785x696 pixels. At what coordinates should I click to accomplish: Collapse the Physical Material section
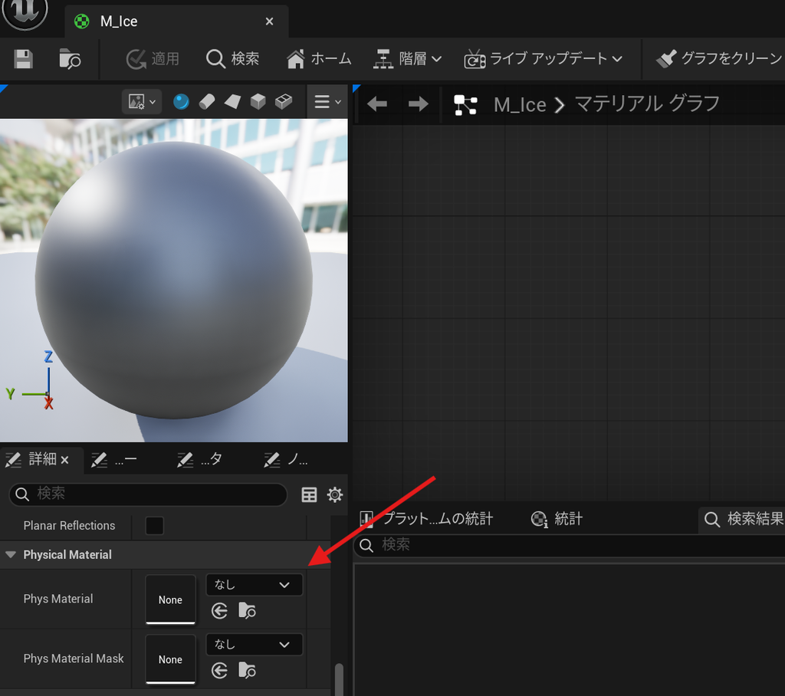[11, 555]
